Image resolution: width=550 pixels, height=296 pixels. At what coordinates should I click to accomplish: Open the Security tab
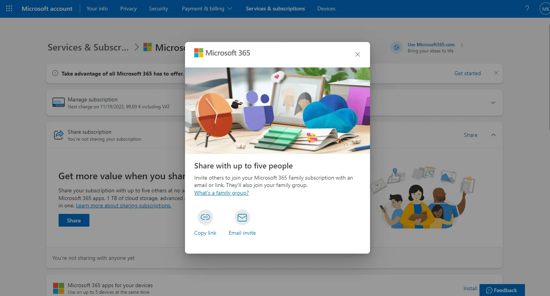click(x=158, y=8)
